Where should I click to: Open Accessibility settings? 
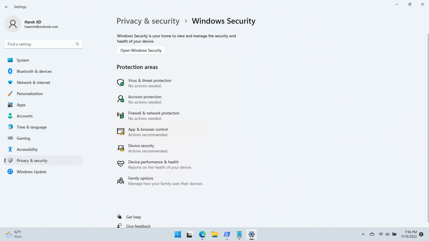point(43,150)
